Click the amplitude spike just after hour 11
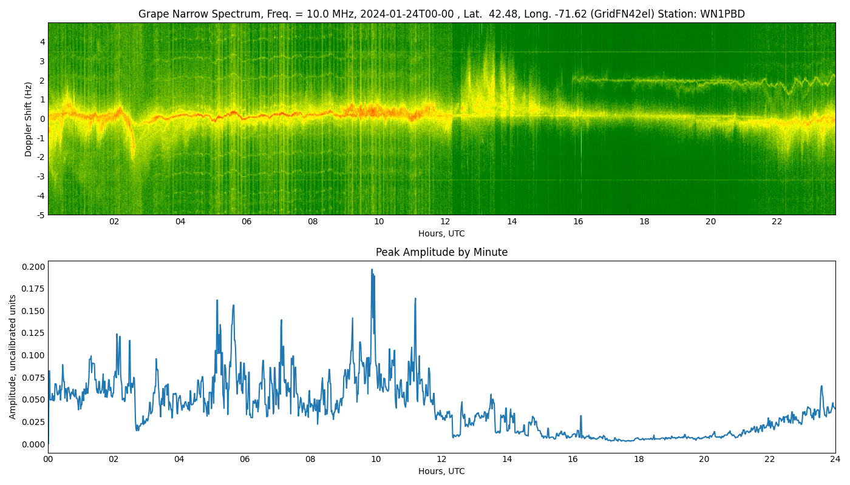 pos(415,299)
